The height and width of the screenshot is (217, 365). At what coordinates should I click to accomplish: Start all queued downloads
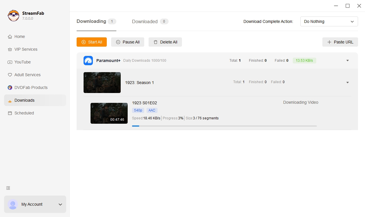click(x=91, y=42)
